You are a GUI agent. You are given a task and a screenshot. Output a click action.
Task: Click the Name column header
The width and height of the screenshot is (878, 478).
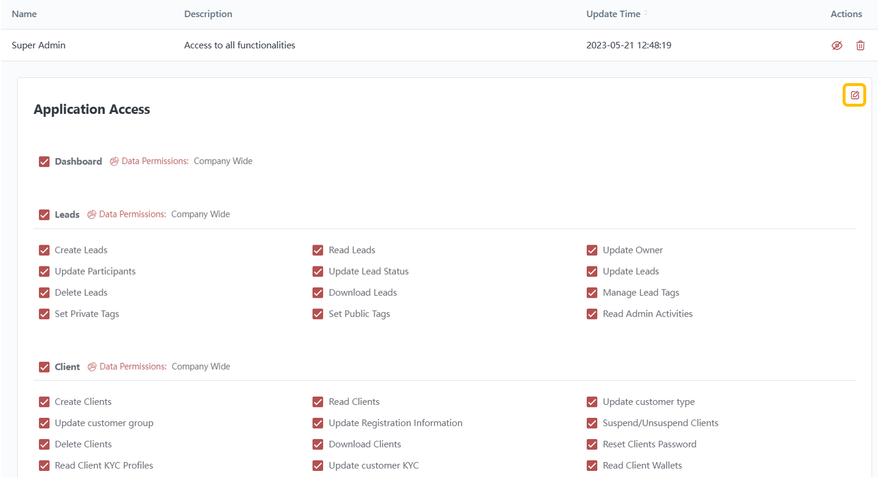pyautogui.click(x=24, y=14)
